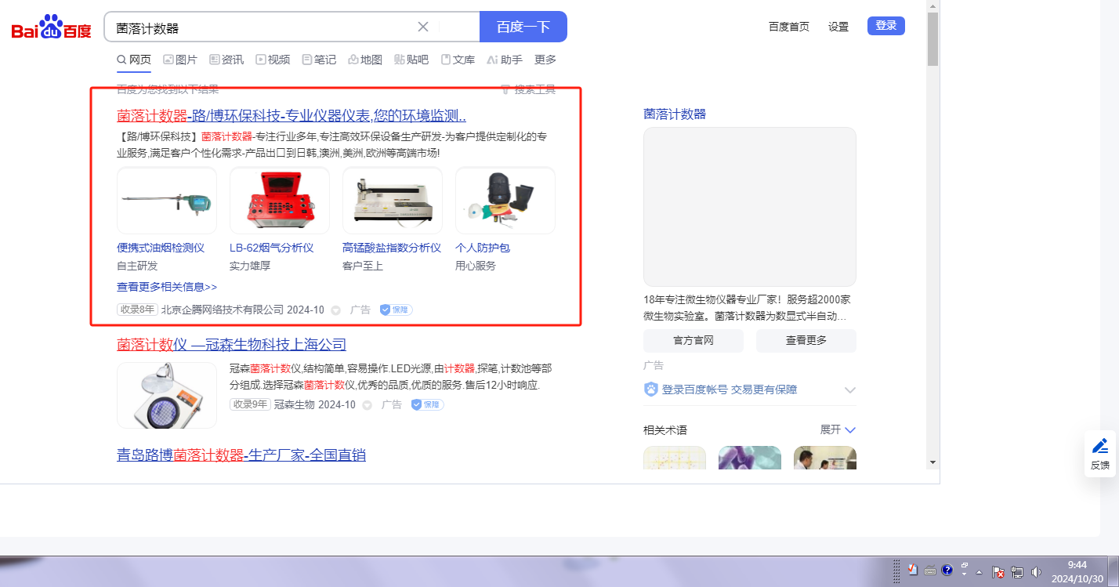Click the 收录9年 badge
Viewport: 1119px width, 587px height.
(x=250, y=404)
